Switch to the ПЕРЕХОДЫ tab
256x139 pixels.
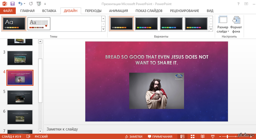point(93,11)
